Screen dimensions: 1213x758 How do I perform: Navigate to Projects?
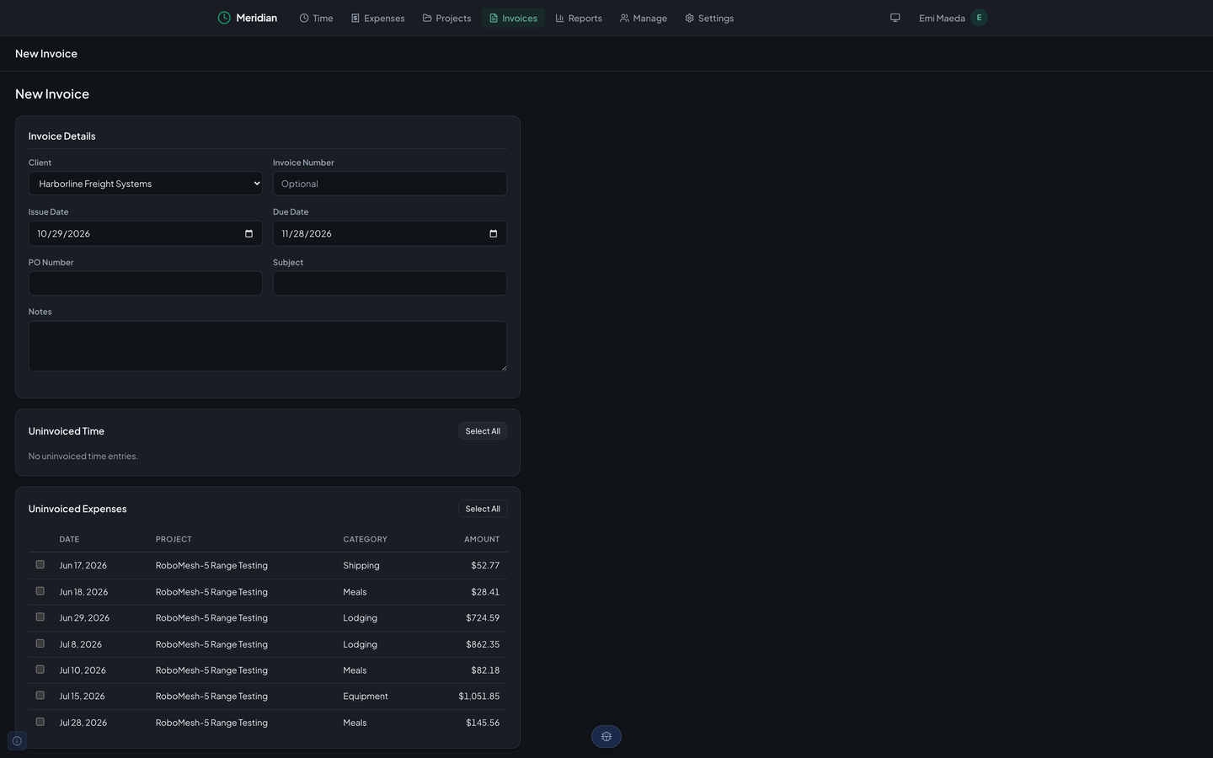pos(446,18)
